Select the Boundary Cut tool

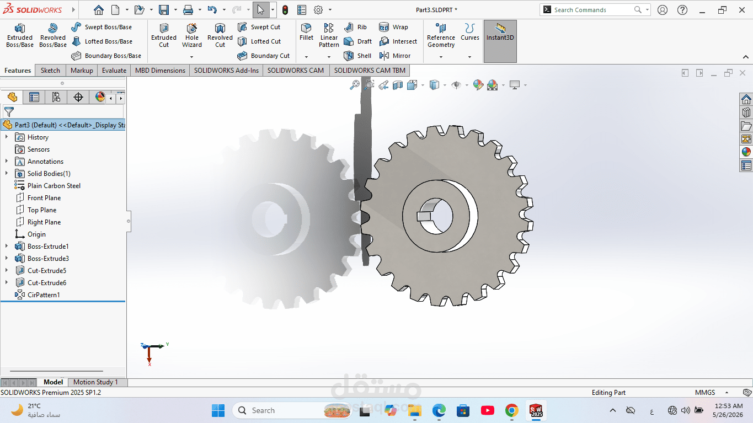(263, 56)
